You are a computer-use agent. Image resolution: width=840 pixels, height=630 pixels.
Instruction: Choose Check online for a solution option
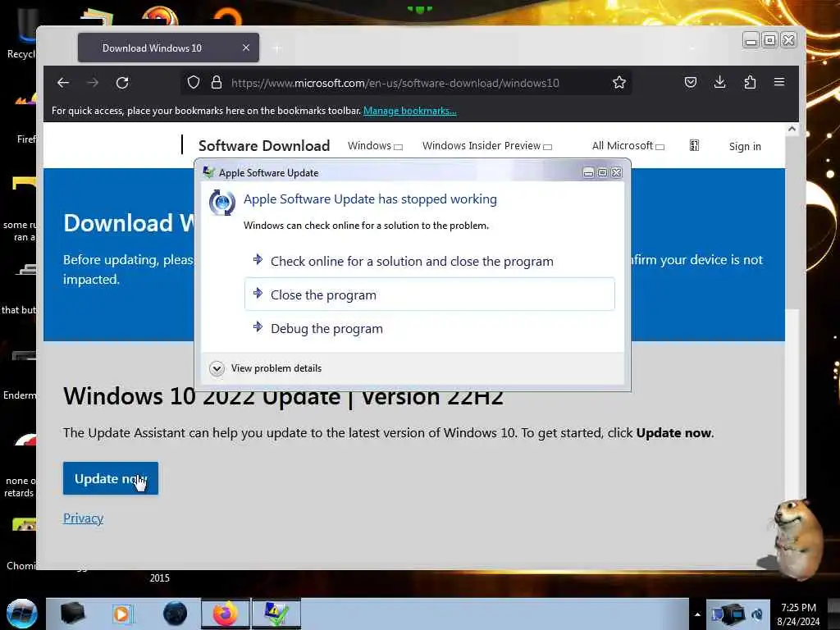pos(430,261)
